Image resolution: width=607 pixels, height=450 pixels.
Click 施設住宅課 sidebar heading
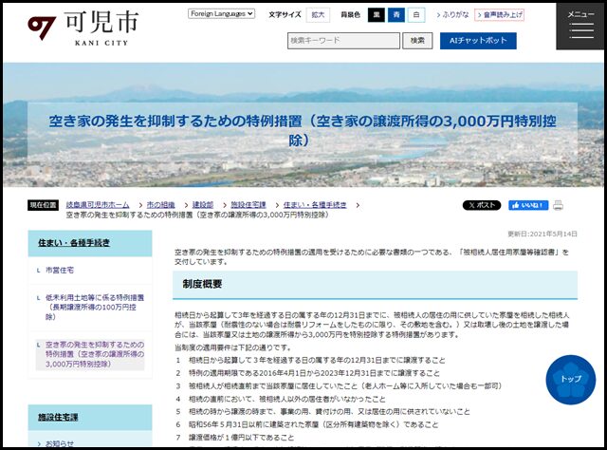tap(58, 418)
